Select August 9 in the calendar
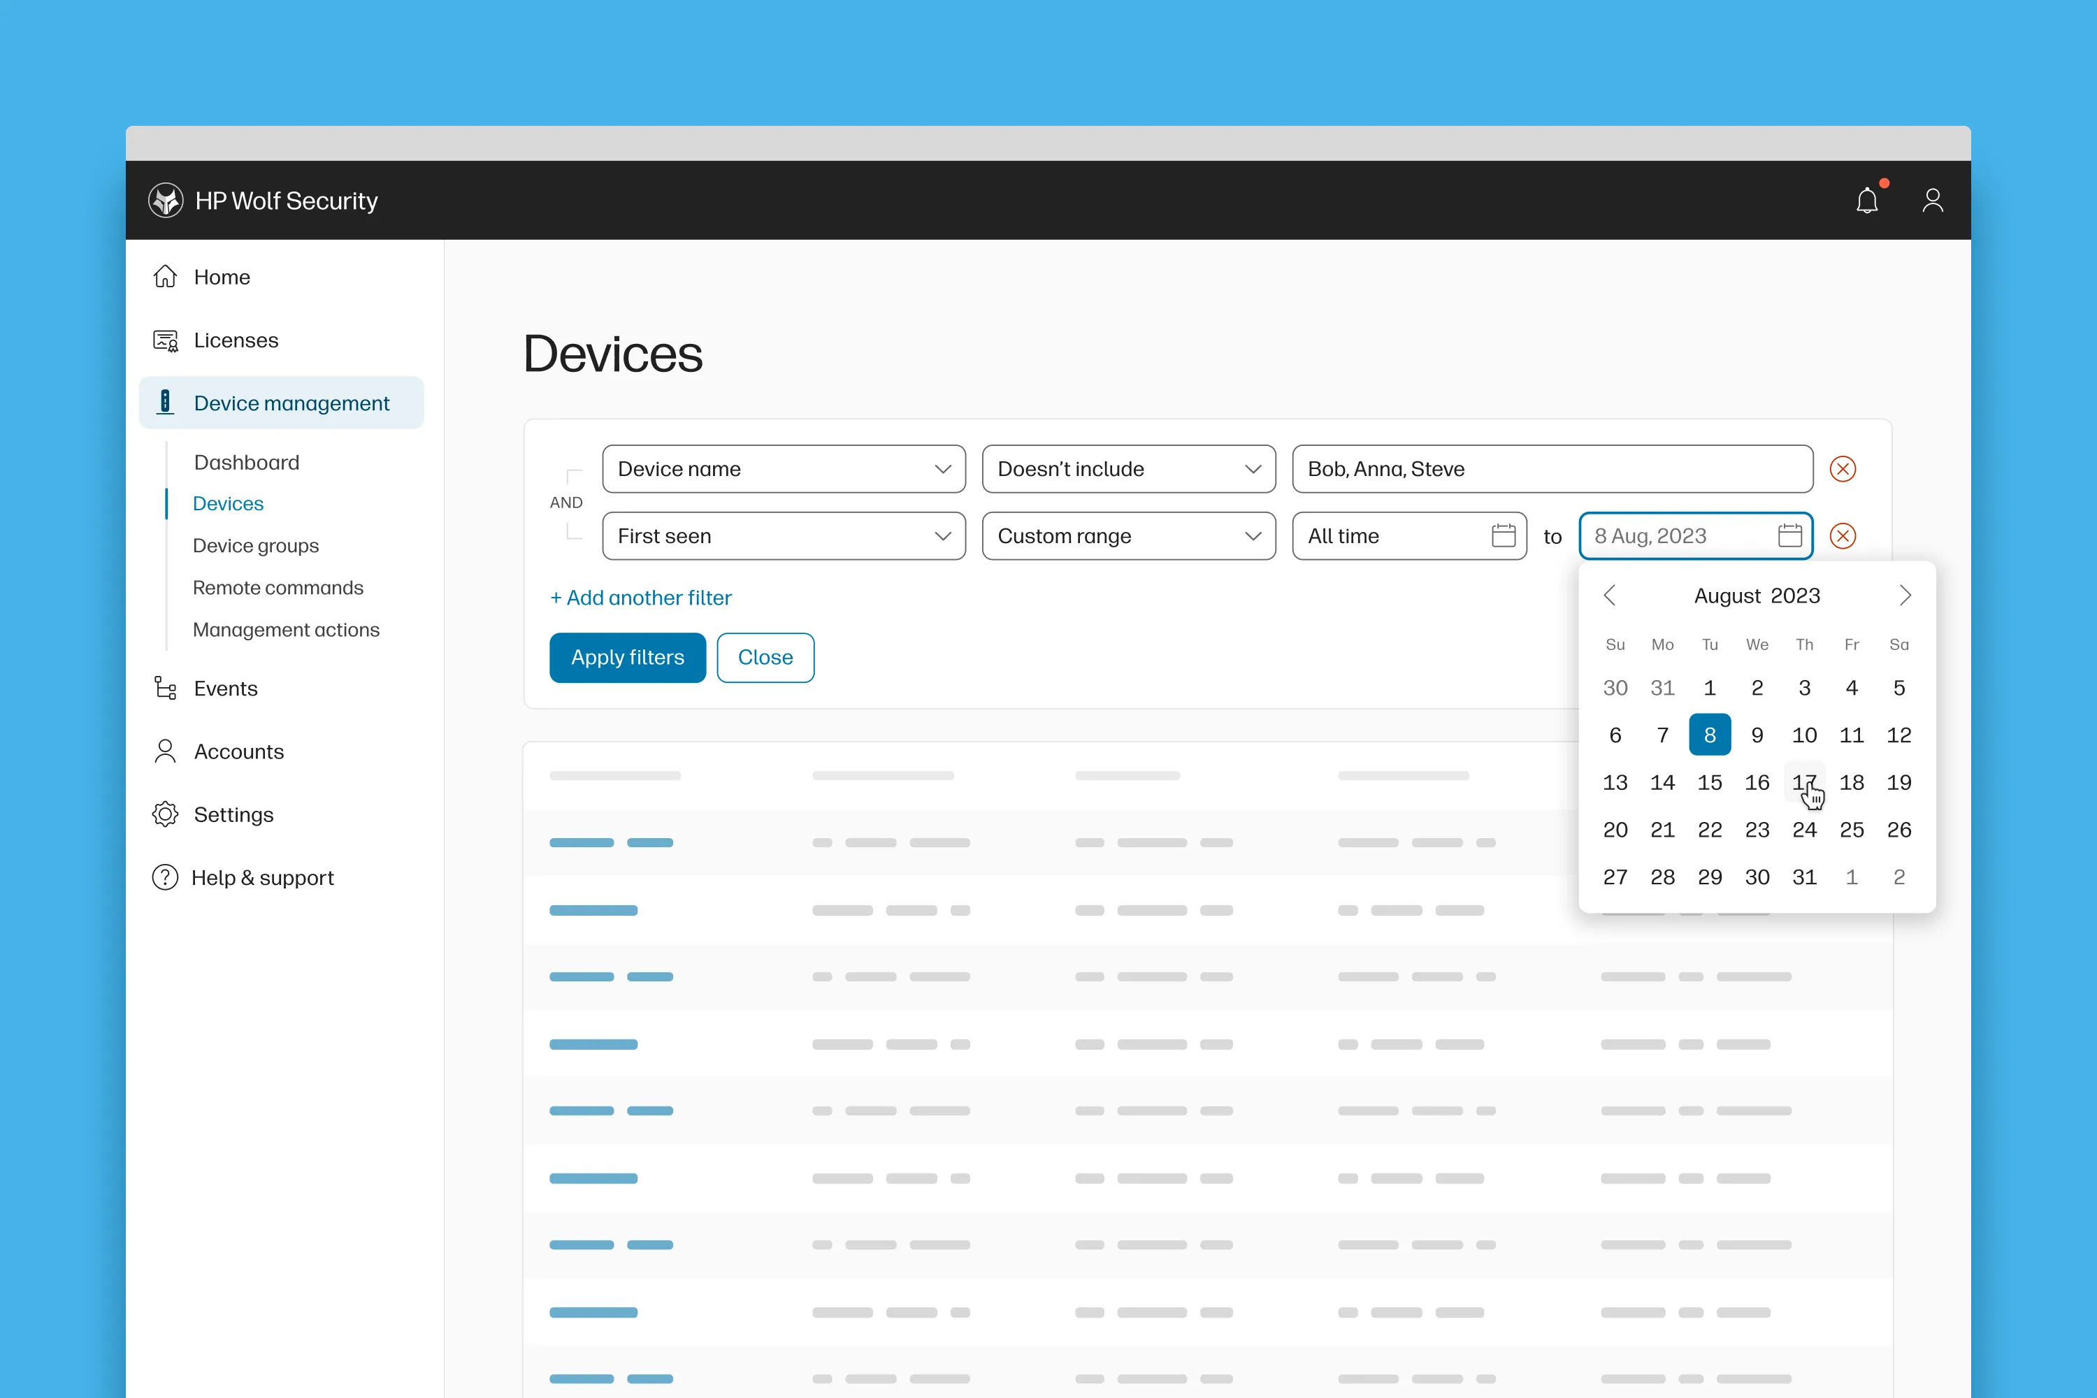The width and height of the screenshot is (2097, 1398). click(x=1757, y=735)
